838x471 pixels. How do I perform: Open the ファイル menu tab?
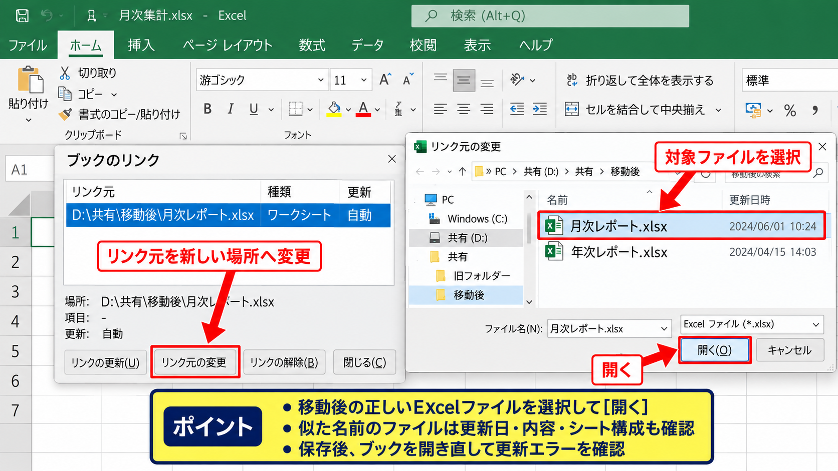pyautogui.click(x=28, y=45)
